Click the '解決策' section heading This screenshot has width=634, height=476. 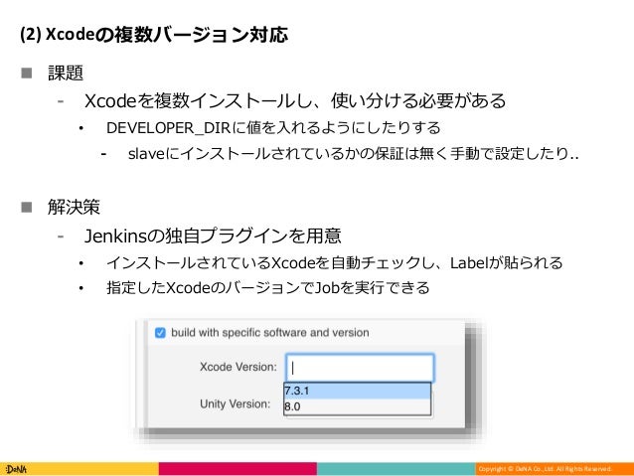[x=74, y=207]
